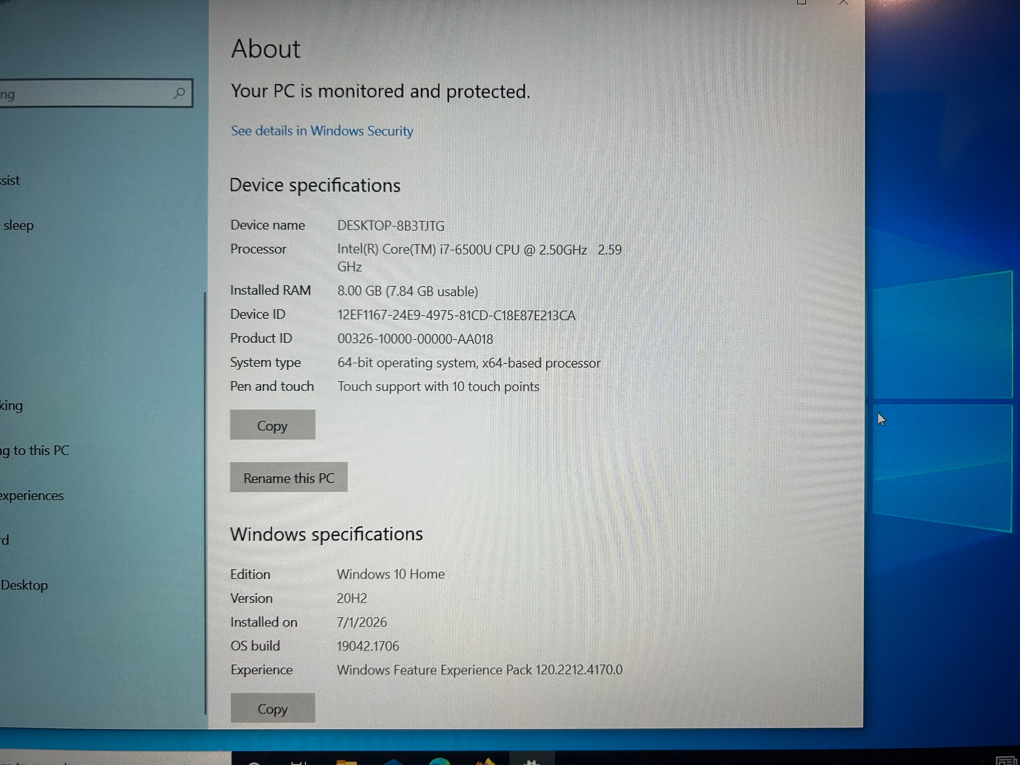Screen dimensions: 1020x765
Task: Go to Power & sleep settings
Action: click(x=17, y=225)
